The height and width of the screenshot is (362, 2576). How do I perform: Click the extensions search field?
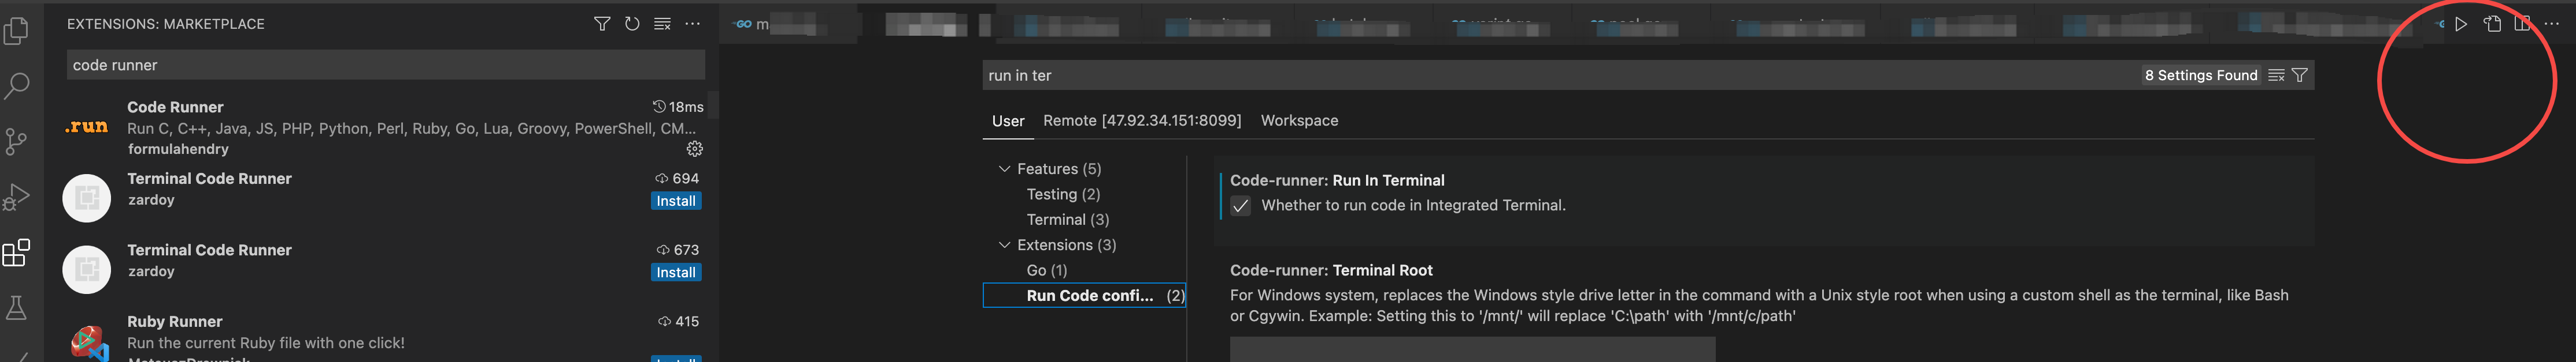tap(385, 66)
